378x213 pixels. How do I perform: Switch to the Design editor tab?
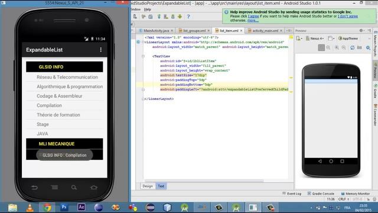point(148,186)
